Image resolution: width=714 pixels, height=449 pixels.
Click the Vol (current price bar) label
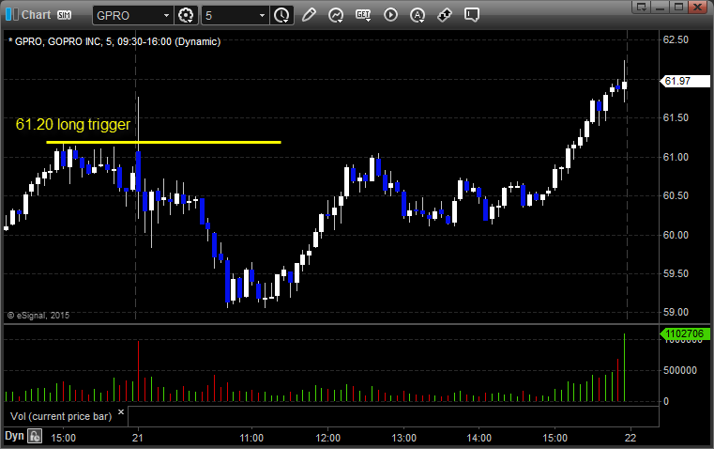tap(61, 416)
